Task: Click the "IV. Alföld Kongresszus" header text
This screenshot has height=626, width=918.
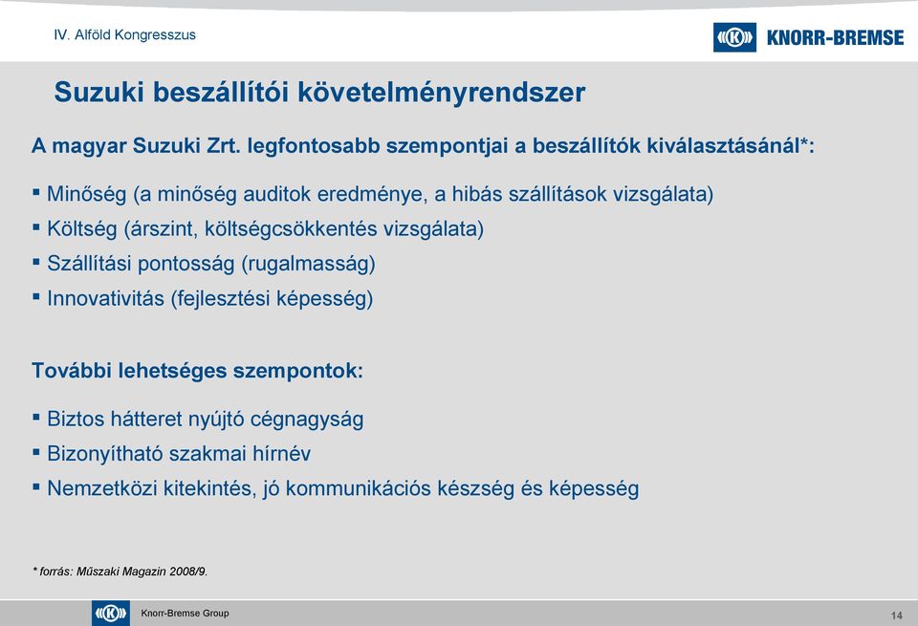Action: click(124, 35)
